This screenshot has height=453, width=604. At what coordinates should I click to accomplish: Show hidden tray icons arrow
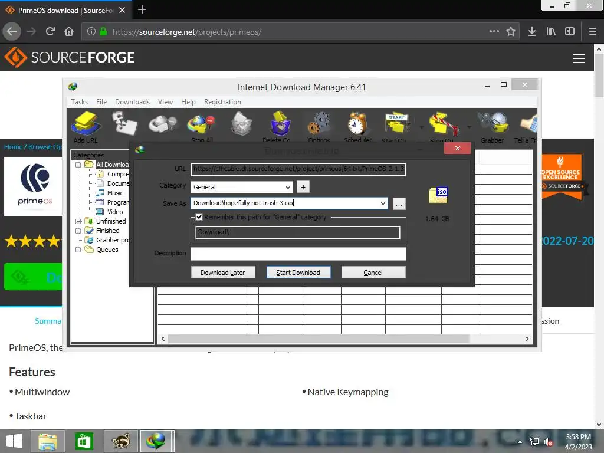[x=520, y=441]
